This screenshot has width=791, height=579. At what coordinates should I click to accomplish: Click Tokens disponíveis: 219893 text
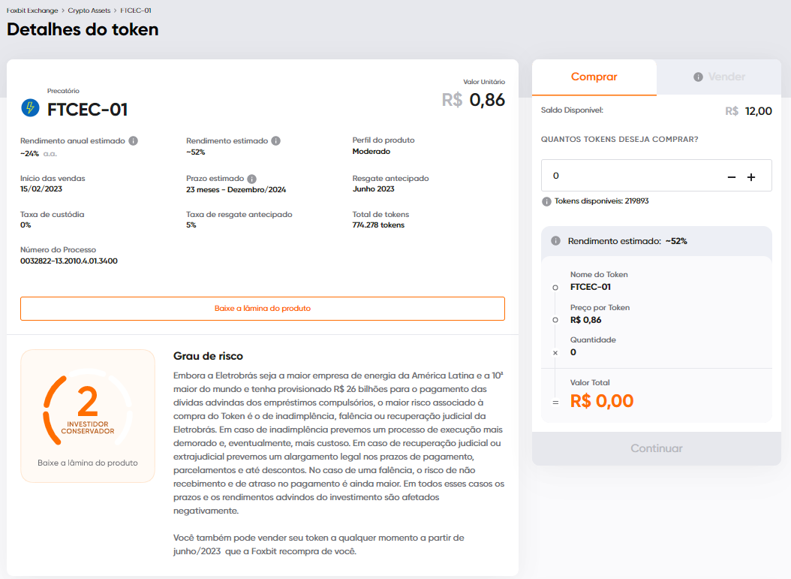coord(601,201)
